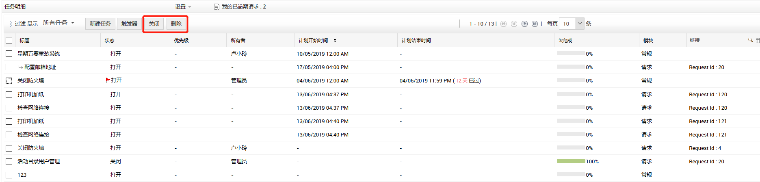Screen dimensions: 760x182
Task: Open the 配置邮箱地址 task title
Action: pos(40,67)
